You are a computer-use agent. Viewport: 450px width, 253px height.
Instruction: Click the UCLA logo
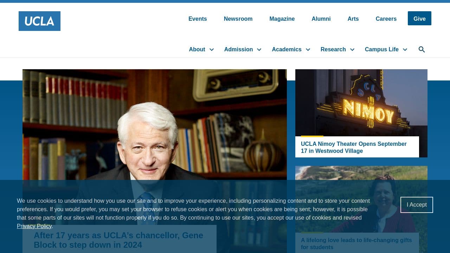(39, 21)
